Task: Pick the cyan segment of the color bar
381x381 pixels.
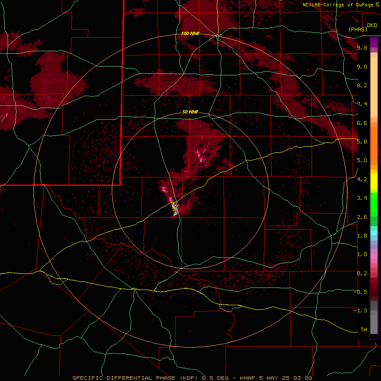Action: click(374, 232)
